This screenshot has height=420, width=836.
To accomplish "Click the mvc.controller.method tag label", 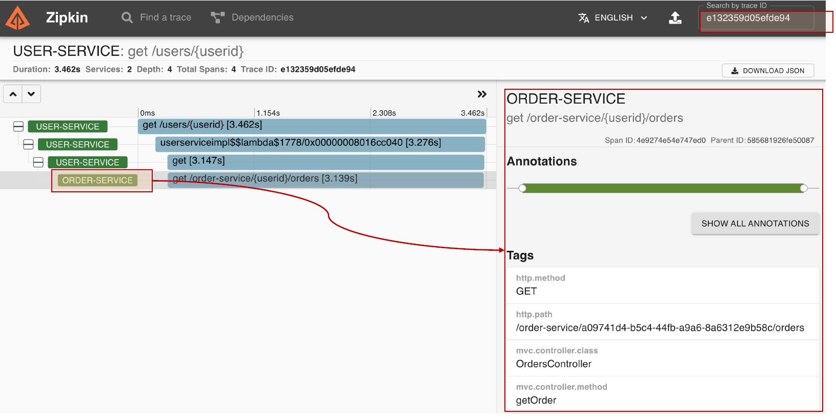I will (561, 387).
